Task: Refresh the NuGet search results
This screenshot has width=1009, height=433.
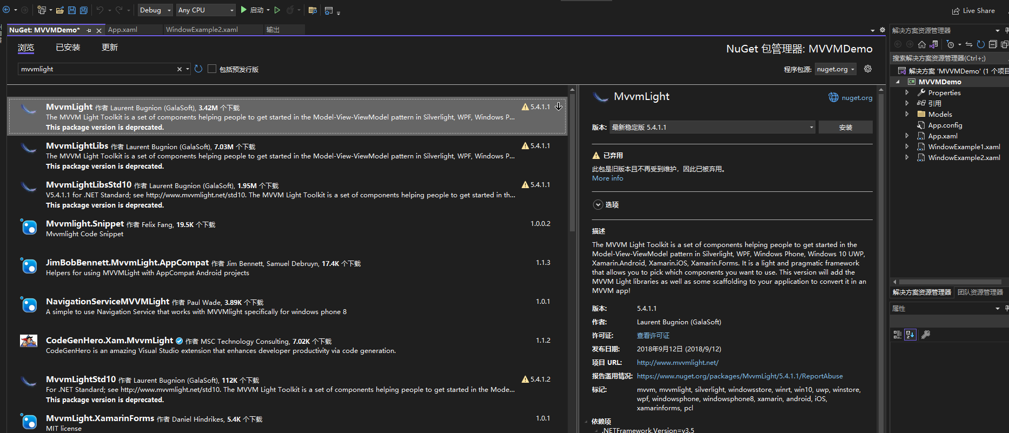Action: (x=198, y=69)
